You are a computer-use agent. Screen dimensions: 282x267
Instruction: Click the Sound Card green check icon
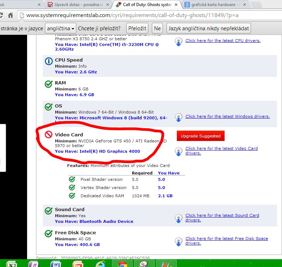(x=48, y=211)
